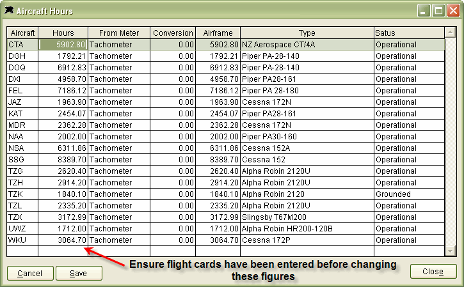Click the From Meter column header

click(x=119, y=33)
